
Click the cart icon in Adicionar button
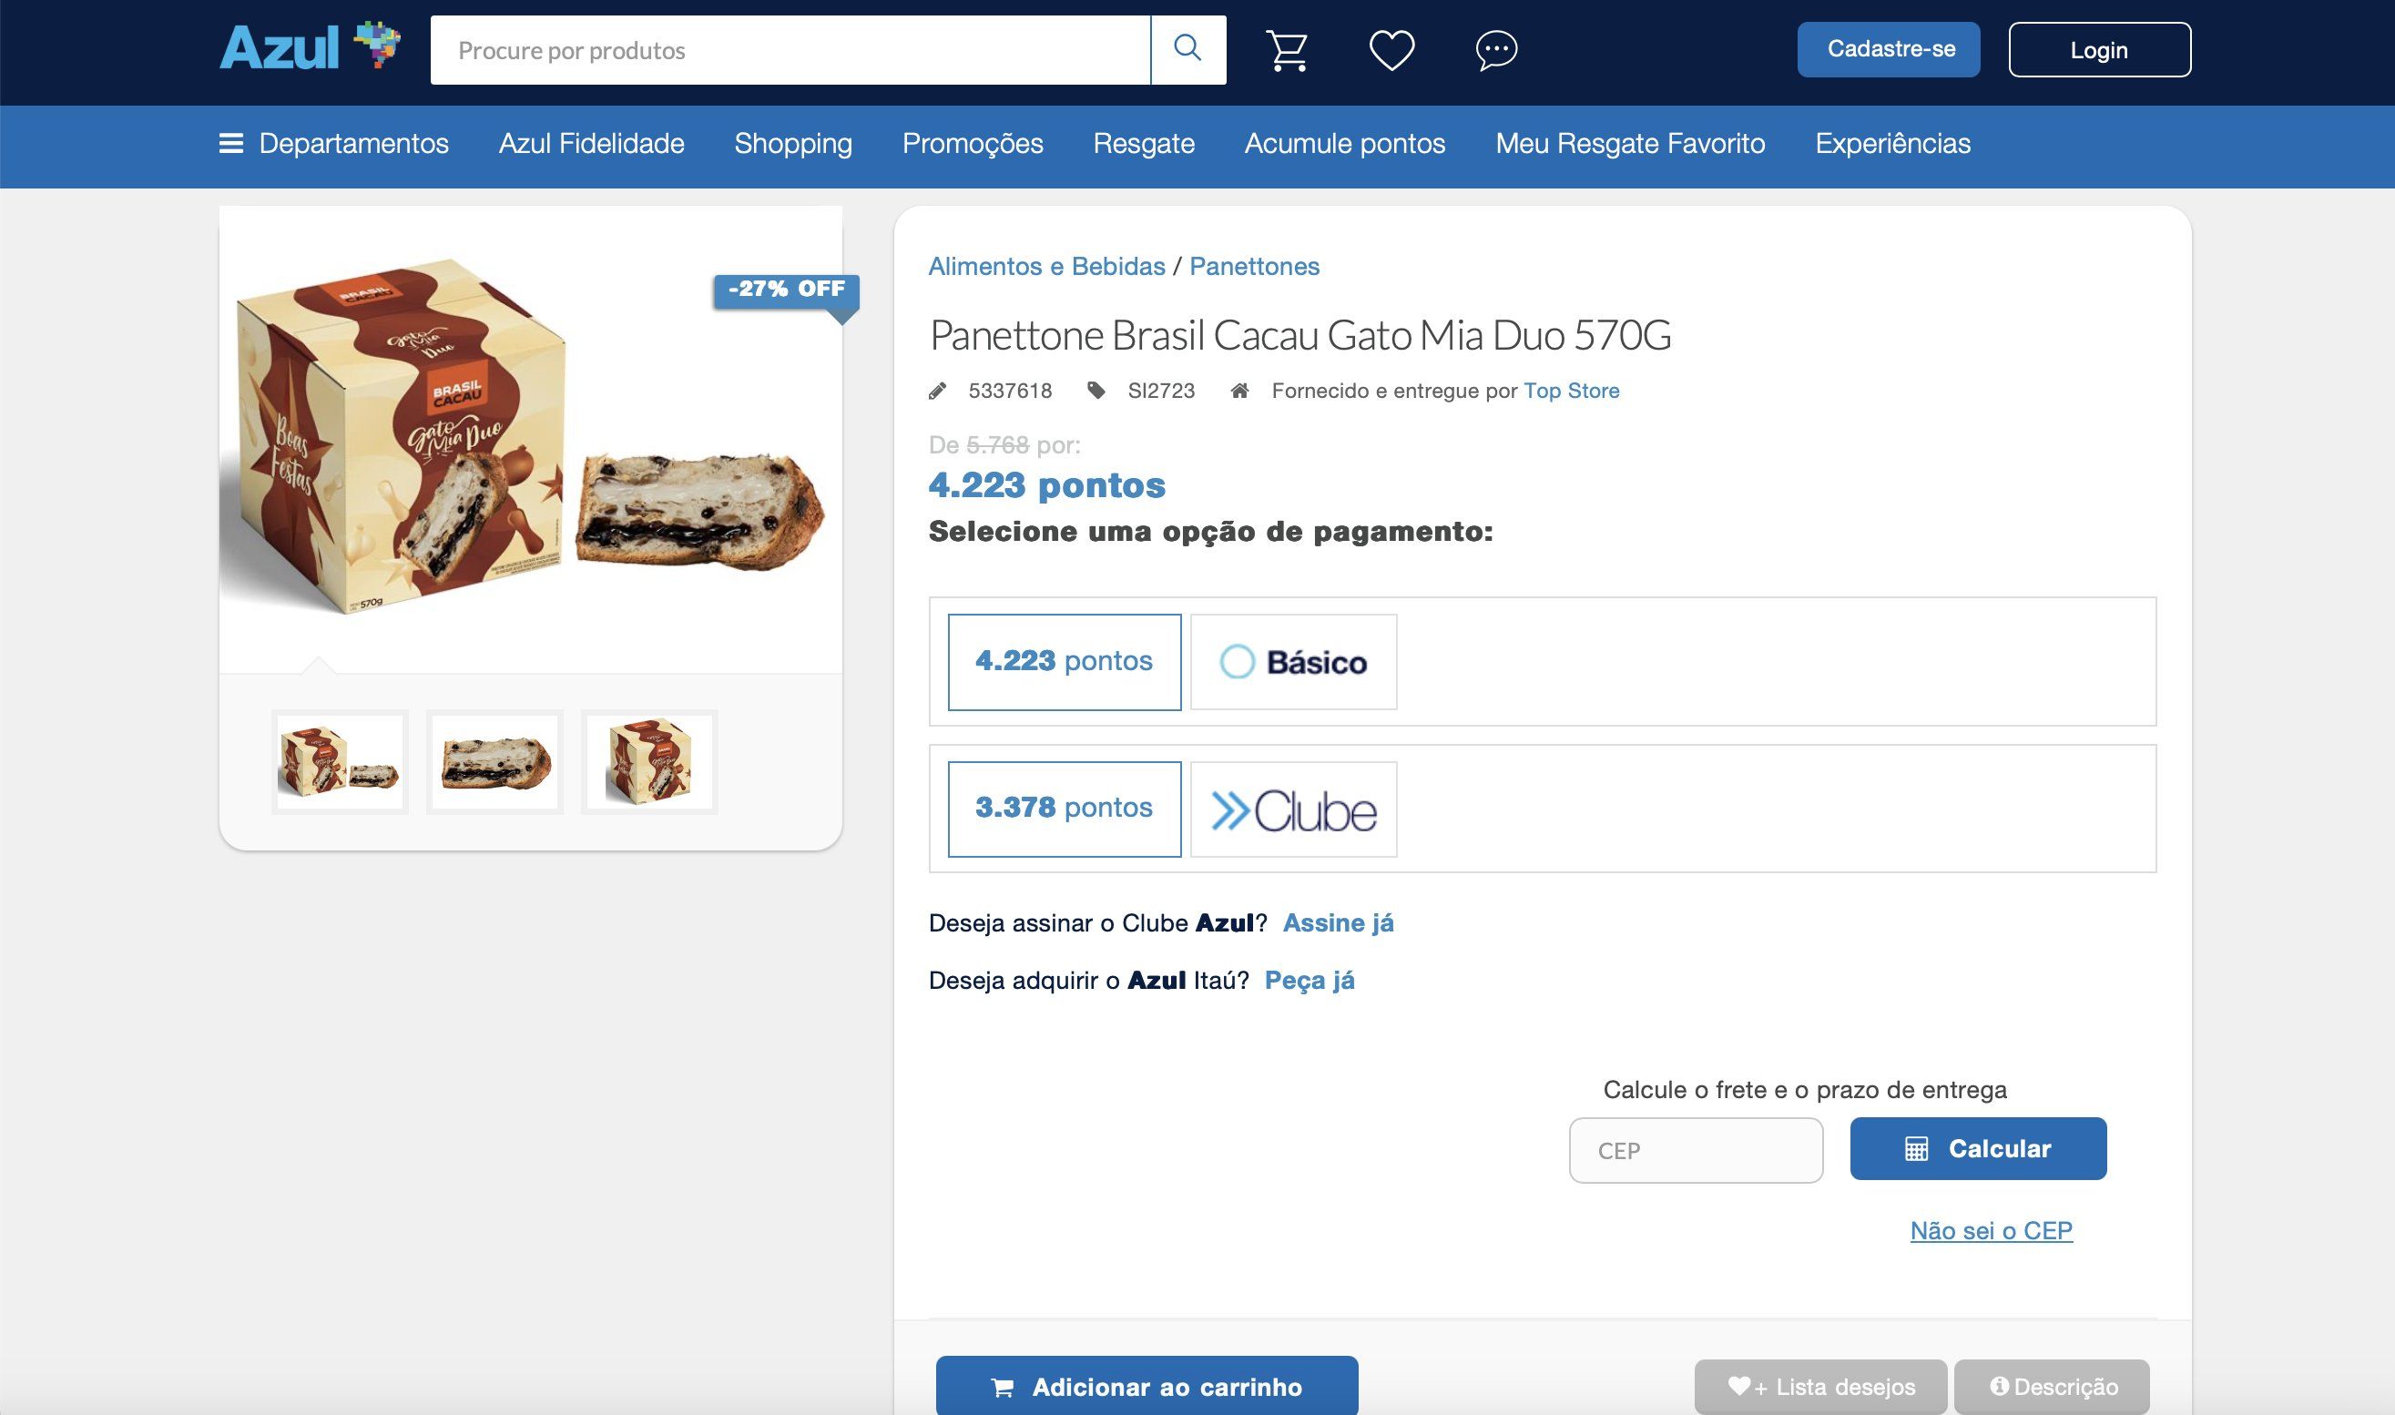pyautogui.click(x=1002, y=1388)
